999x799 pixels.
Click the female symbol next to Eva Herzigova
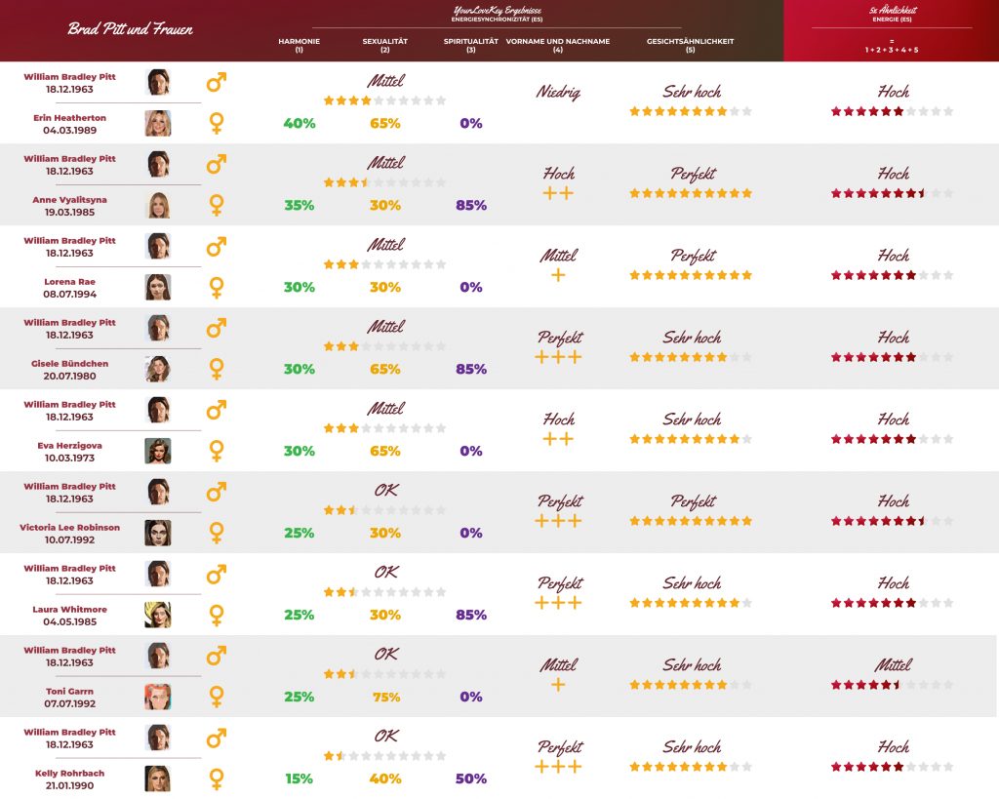coord(217,452)
